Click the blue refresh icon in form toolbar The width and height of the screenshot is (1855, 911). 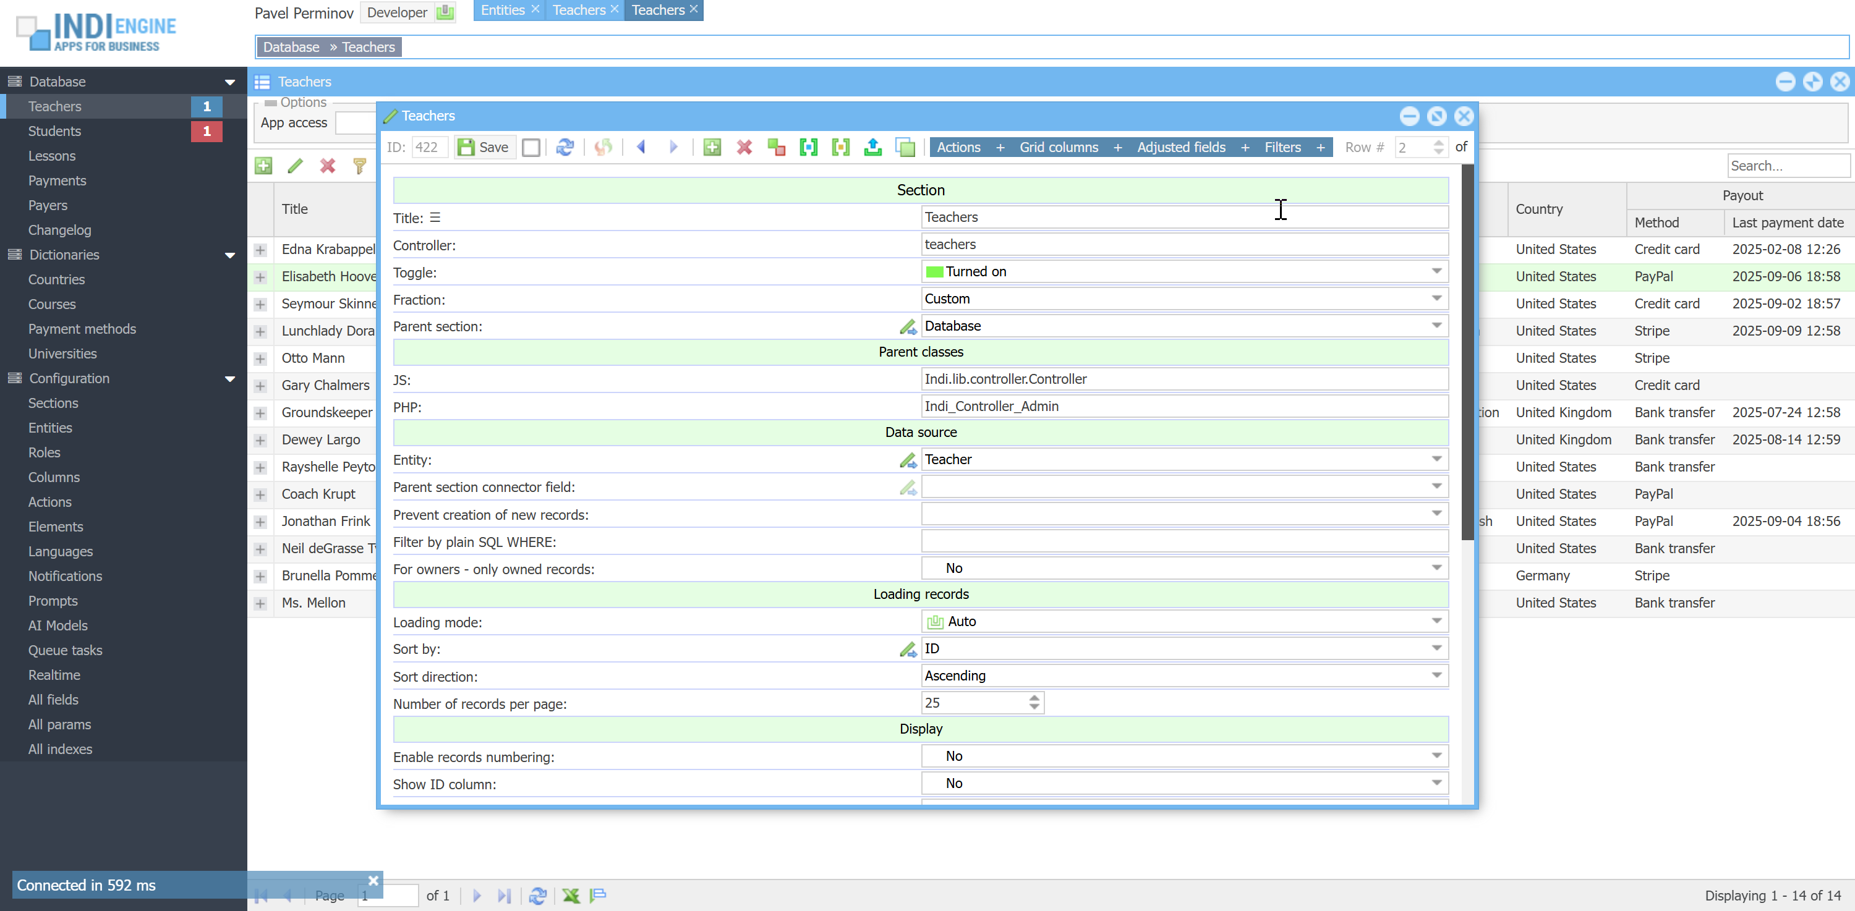(x=565, y=147)
